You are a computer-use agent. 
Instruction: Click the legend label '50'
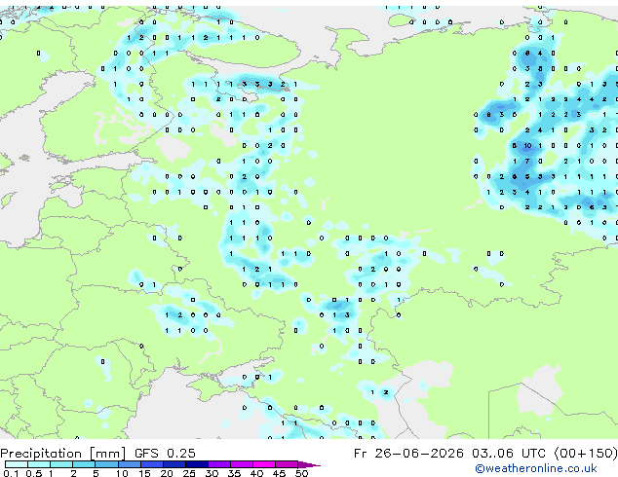pyautogui.click(x=301, y=473)
